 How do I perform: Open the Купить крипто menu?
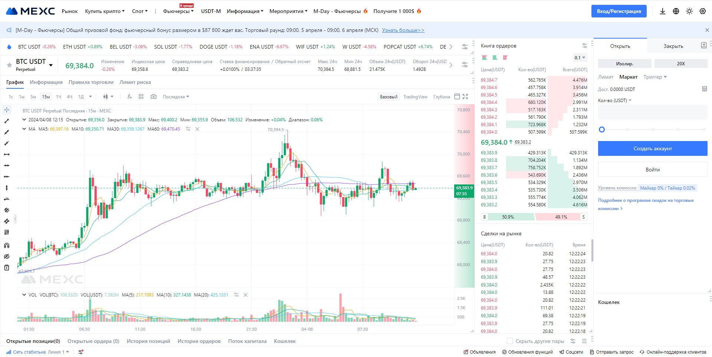pos(105,11)
